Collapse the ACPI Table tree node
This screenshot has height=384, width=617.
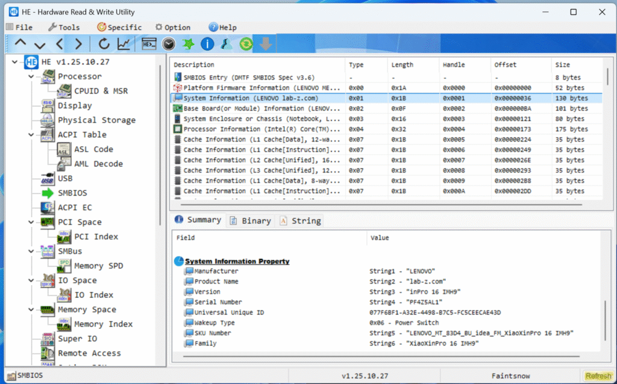pos(31,135)
